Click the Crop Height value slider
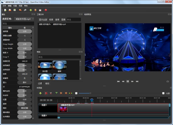 (x=24, y=44)
